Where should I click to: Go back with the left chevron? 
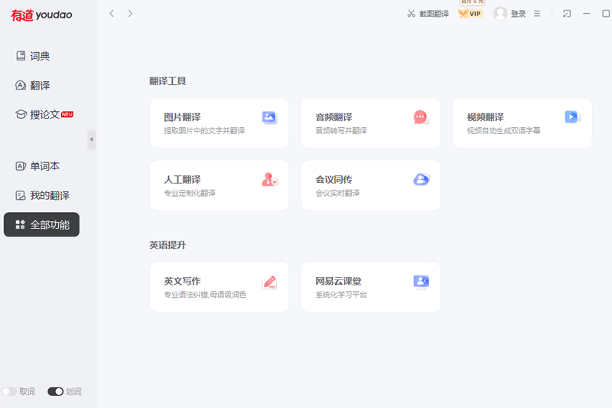pos(112,14)
